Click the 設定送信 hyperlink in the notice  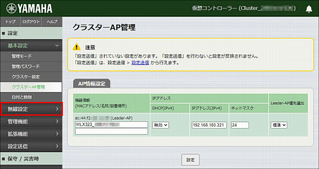point(140,63)
